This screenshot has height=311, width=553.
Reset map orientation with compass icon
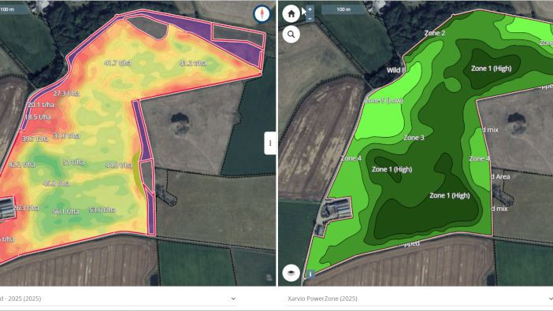click(262, 14)
